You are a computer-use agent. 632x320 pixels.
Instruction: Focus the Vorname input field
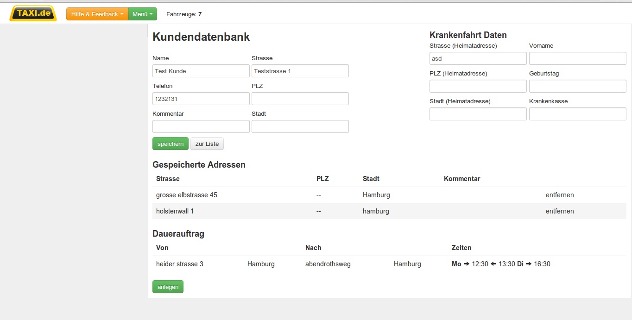577,58
